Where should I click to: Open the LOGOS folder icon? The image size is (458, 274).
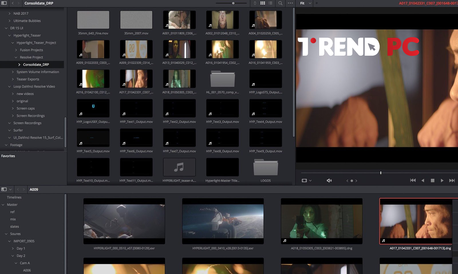[266, 167]
